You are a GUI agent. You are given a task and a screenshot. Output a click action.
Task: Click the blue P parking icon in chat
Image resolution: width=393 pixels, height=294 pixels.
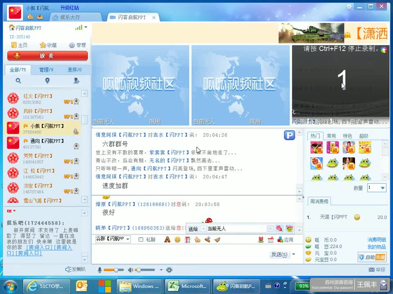pyautogui.click(x=289, y=135)
